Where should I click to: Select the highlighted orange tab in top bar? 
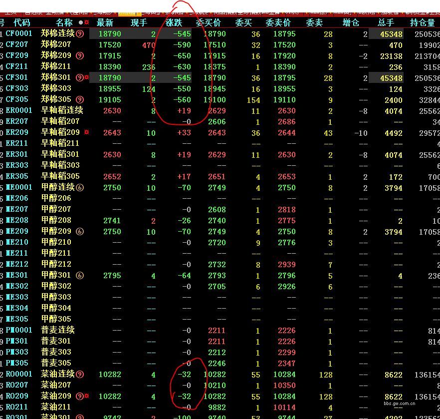tap(129, 12)
